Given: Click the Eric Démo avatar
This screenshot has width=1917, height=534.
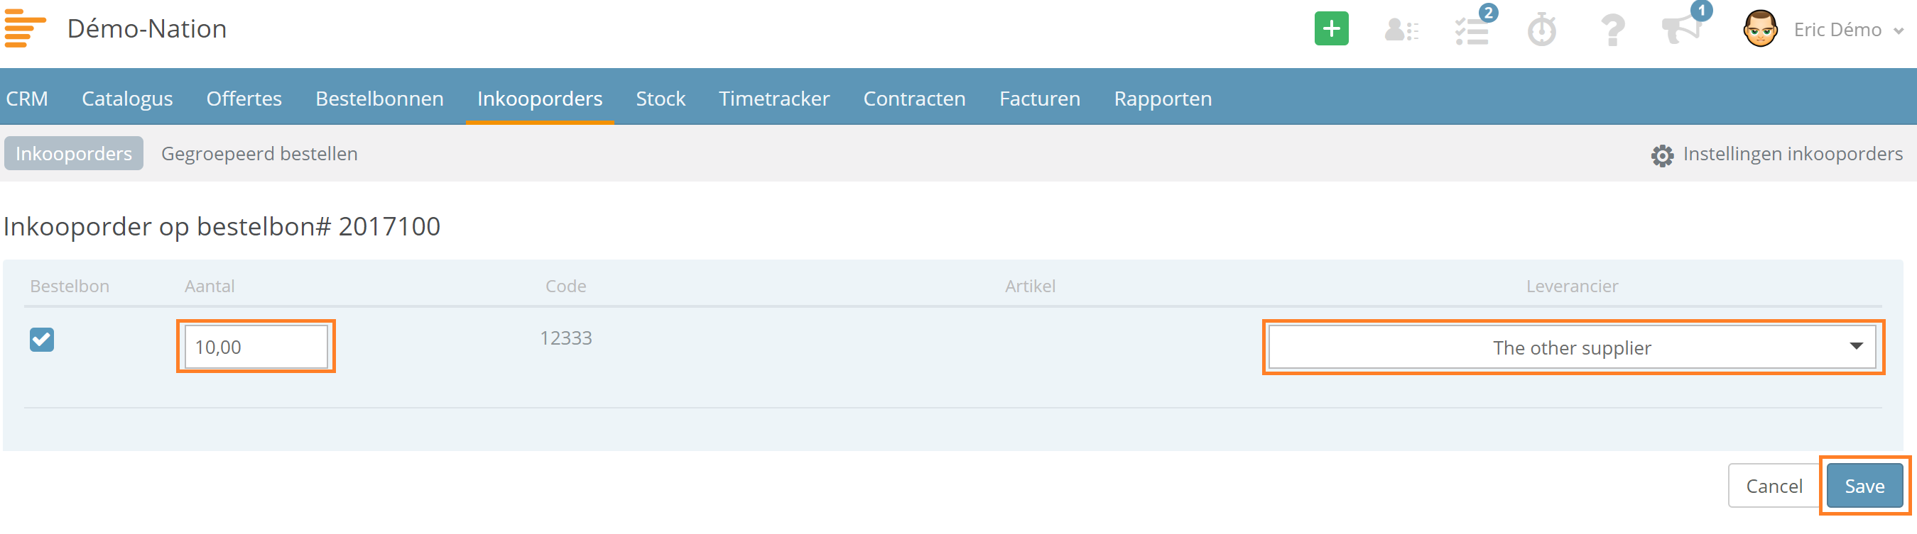Looking at the screenshot, I should pos(1760,29).
